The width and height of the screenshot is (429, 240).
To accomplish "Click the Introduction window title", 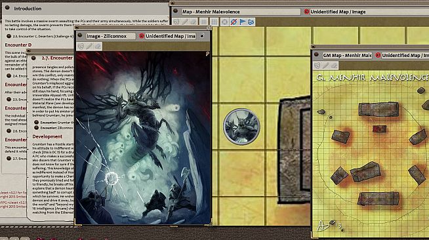I will point(28,9).
